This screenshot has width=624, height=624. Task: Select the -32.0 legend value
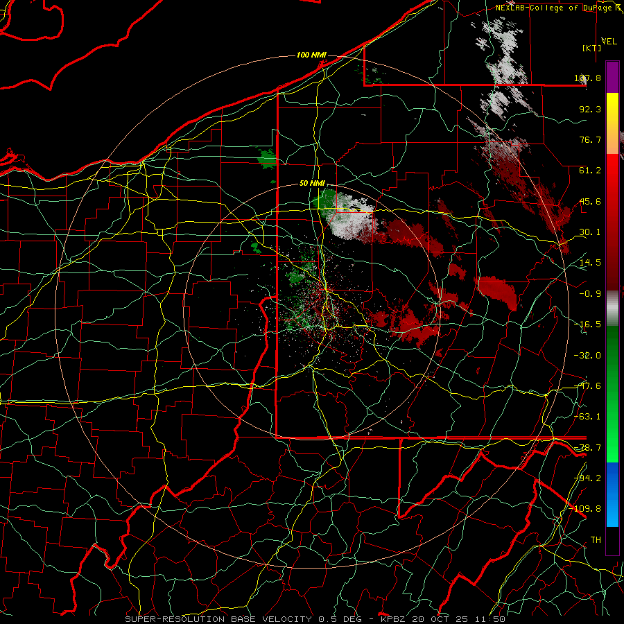pos(587,356)
